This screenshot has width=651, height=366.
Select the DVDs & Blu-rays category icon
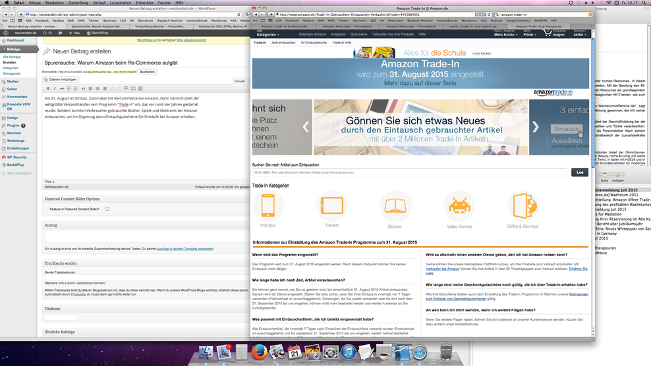523,206
